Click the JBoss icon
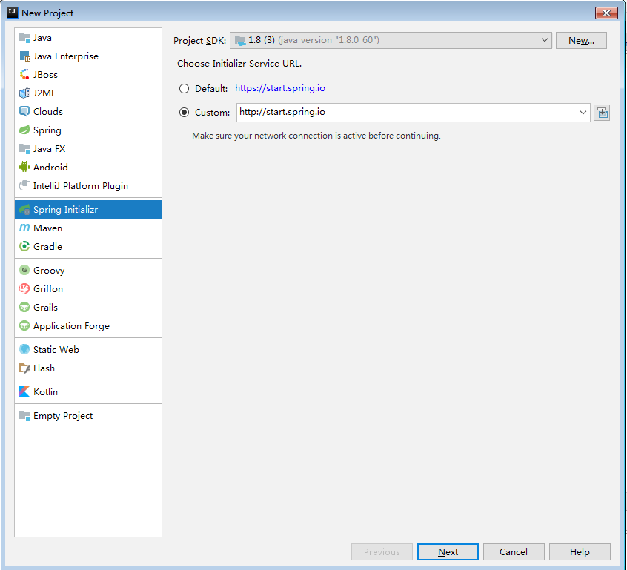This screenshot has width=627, height=570. click(x=24, y=74)
